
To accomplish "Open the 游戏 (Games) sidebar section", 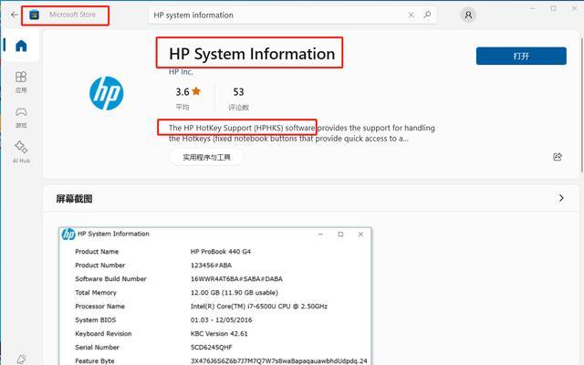I will [21, 118].
